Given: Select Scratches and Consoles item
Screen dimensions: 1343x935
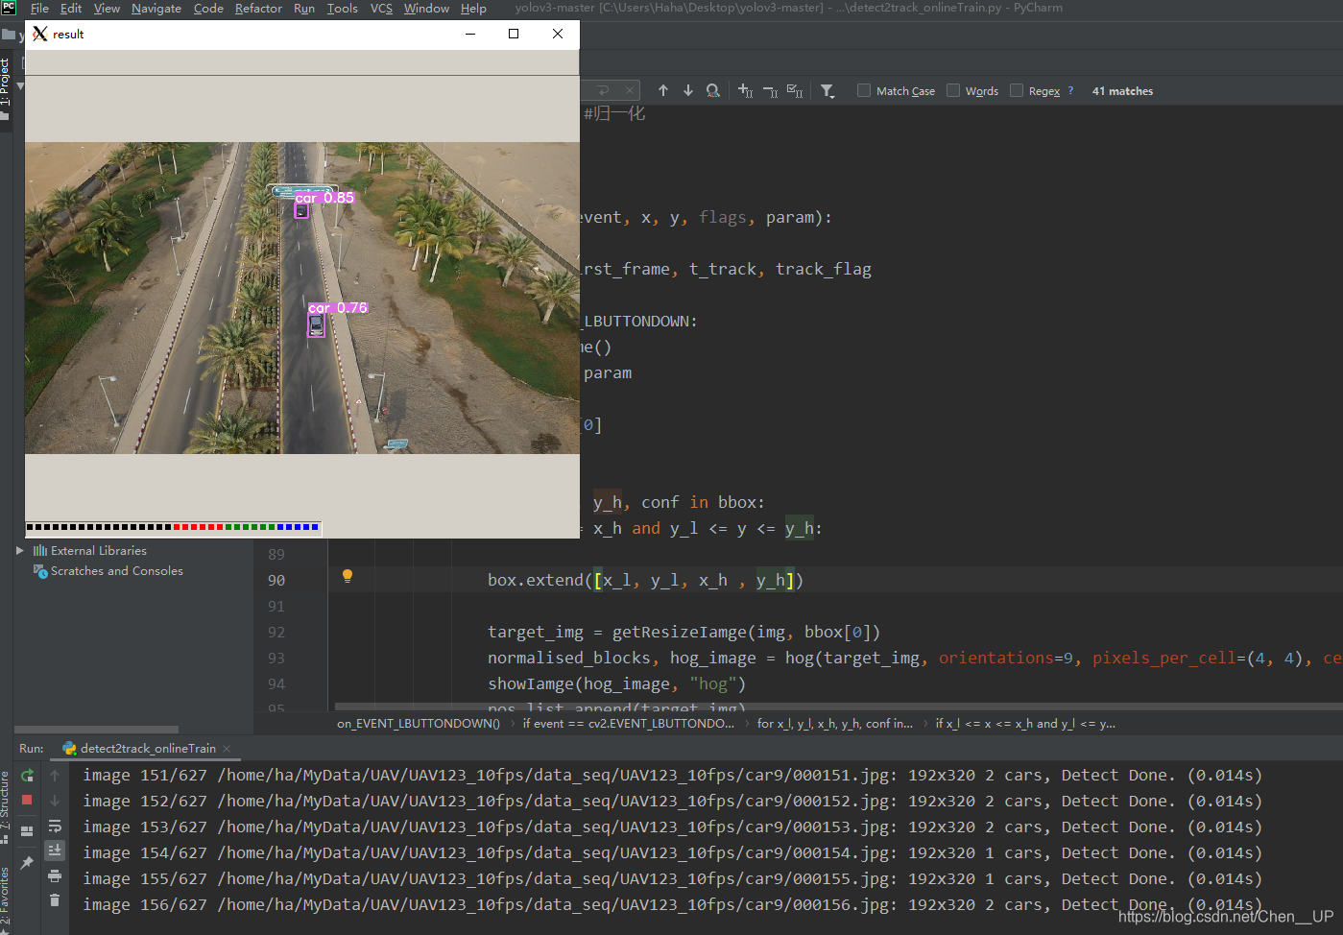Looking at the screenshot, I should pyautogui.click(x=116, y=570).
